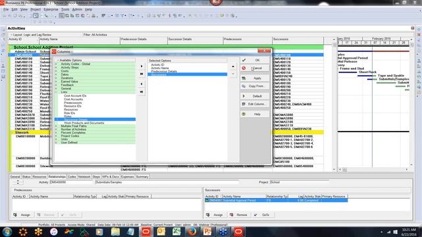
Task: Move selected column down in list
Action: coord(233,74)
